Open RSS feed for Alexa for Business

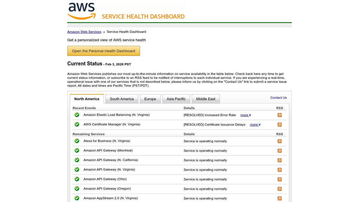tap(279, 141)
